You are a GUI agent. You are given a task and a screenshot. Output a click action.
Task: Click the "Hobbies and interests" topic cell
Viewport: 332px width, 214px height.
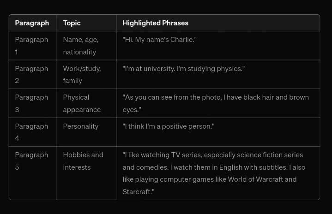click(83, 161)
